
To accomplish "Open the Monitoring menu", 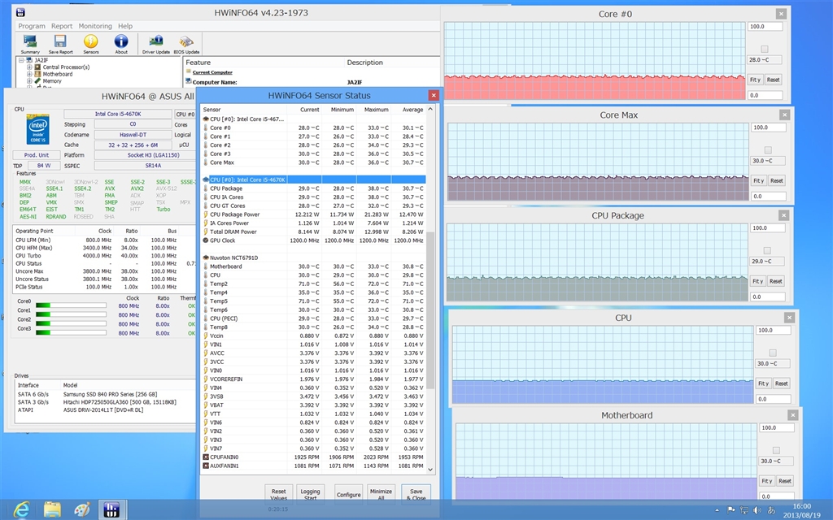I will 95,26.
